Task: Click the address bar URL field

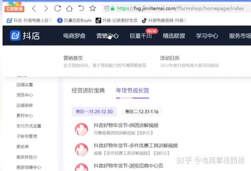Action: click(176, 8)
